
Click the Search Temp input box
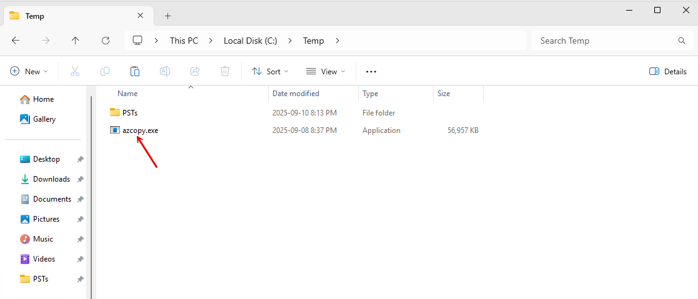pyautogui.click(x=606, y=41)
